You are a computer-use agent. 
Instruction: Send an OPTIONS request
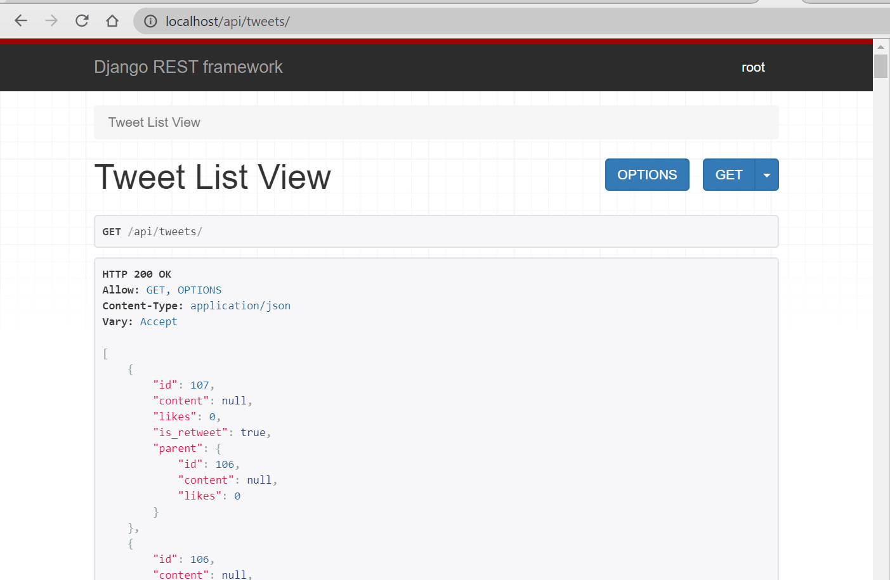(647, 174)
